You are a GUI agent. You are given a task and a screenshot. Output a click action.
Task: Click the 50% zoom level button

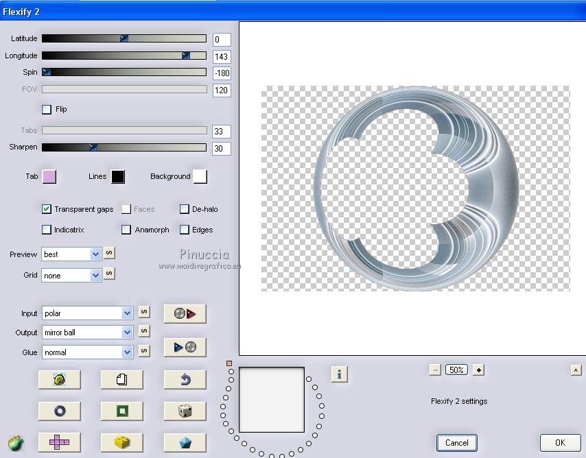point(457,370)
